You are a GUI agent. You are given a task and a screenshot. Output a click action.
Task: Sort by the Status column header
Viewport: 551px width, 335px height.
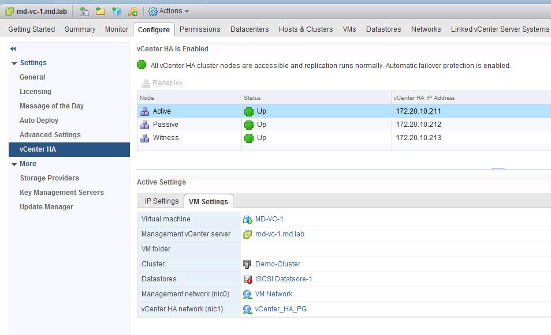[317, 98]
